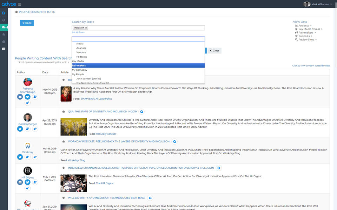Open HR Digest's Twitter icon
The image size is (337, 210).
(x=27, y=182)
